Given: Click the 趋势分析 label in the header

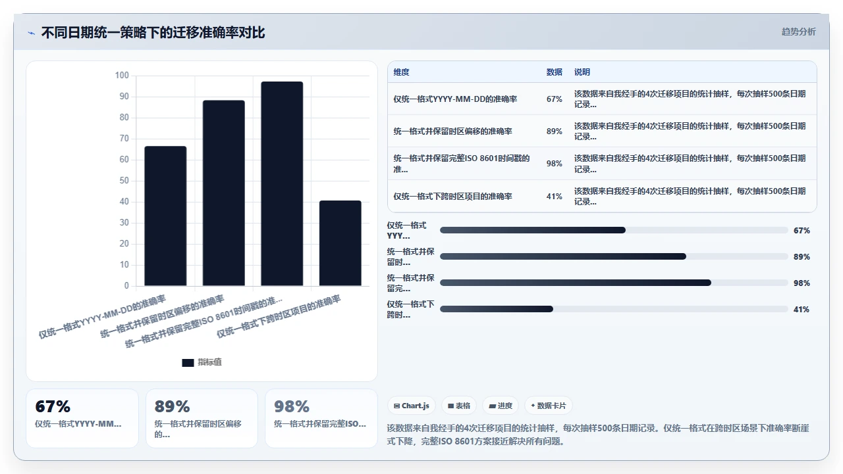Looking at the screenshot, I should click(x=798, y=32).
